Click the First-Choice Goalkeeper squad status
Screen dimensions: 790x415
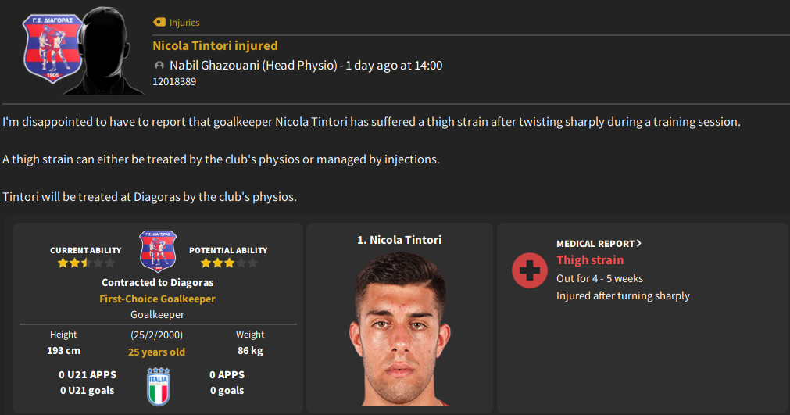(157, 299)
